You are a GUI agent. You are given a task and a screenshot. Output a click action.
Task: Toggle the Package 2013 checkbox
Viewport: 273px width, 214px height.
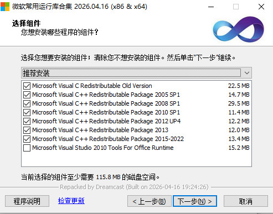point(27,130)
